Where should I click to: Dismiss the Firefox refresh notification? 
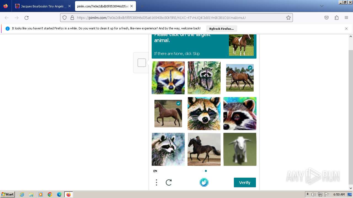[x=346, y=29]
